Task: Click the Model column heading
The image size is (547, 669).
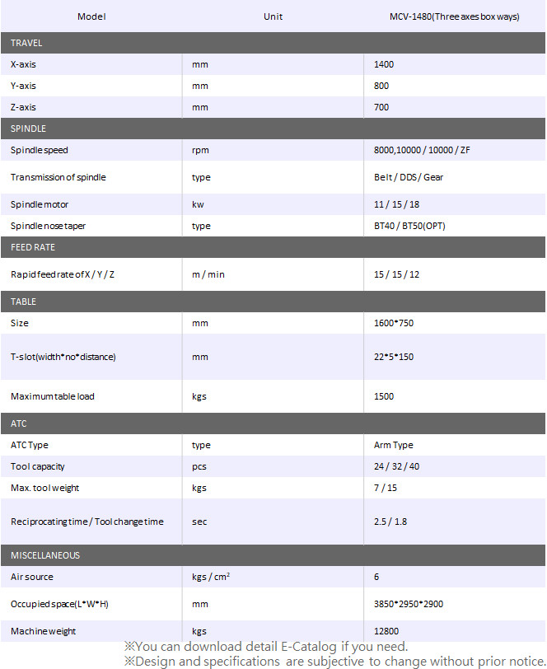Action: coord(91,16)
